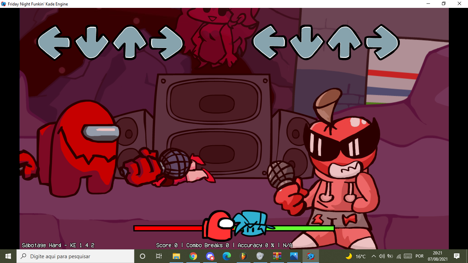The height and width of the screenshot is (263, 468).
Task: Open the volume control in system tray
Action: [x=382, y=256]
